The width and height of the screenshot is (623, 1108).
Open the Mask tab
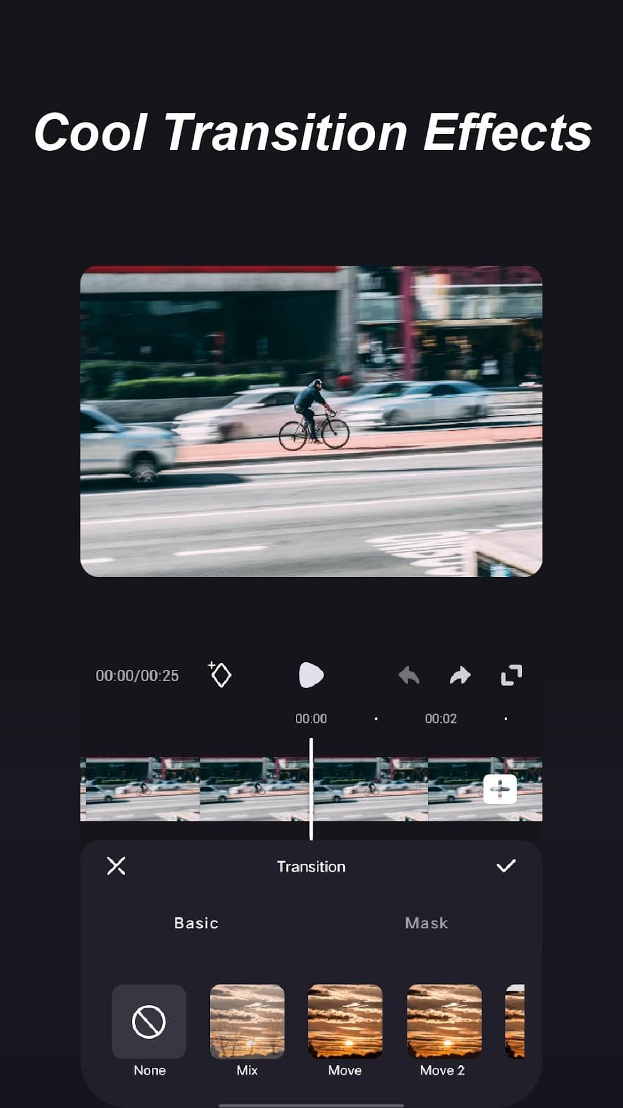tap(426, 923)
